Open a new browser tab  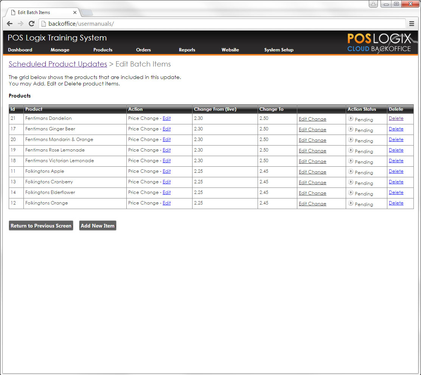pyautogui.click(x=87, y=12)
